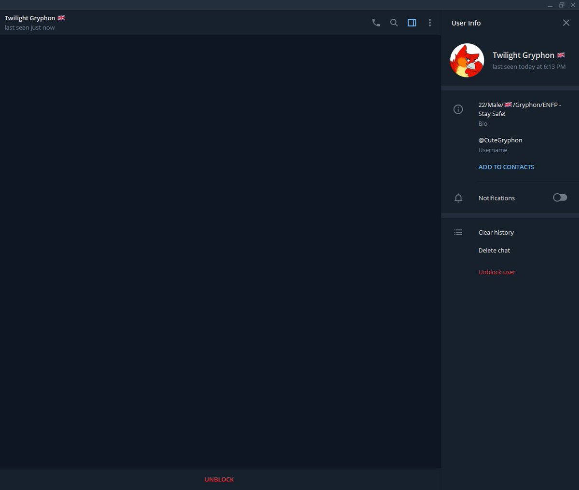This screenshot has height=490, width=579.
Task: Click the Notifications label text
Action: [496, 198]
